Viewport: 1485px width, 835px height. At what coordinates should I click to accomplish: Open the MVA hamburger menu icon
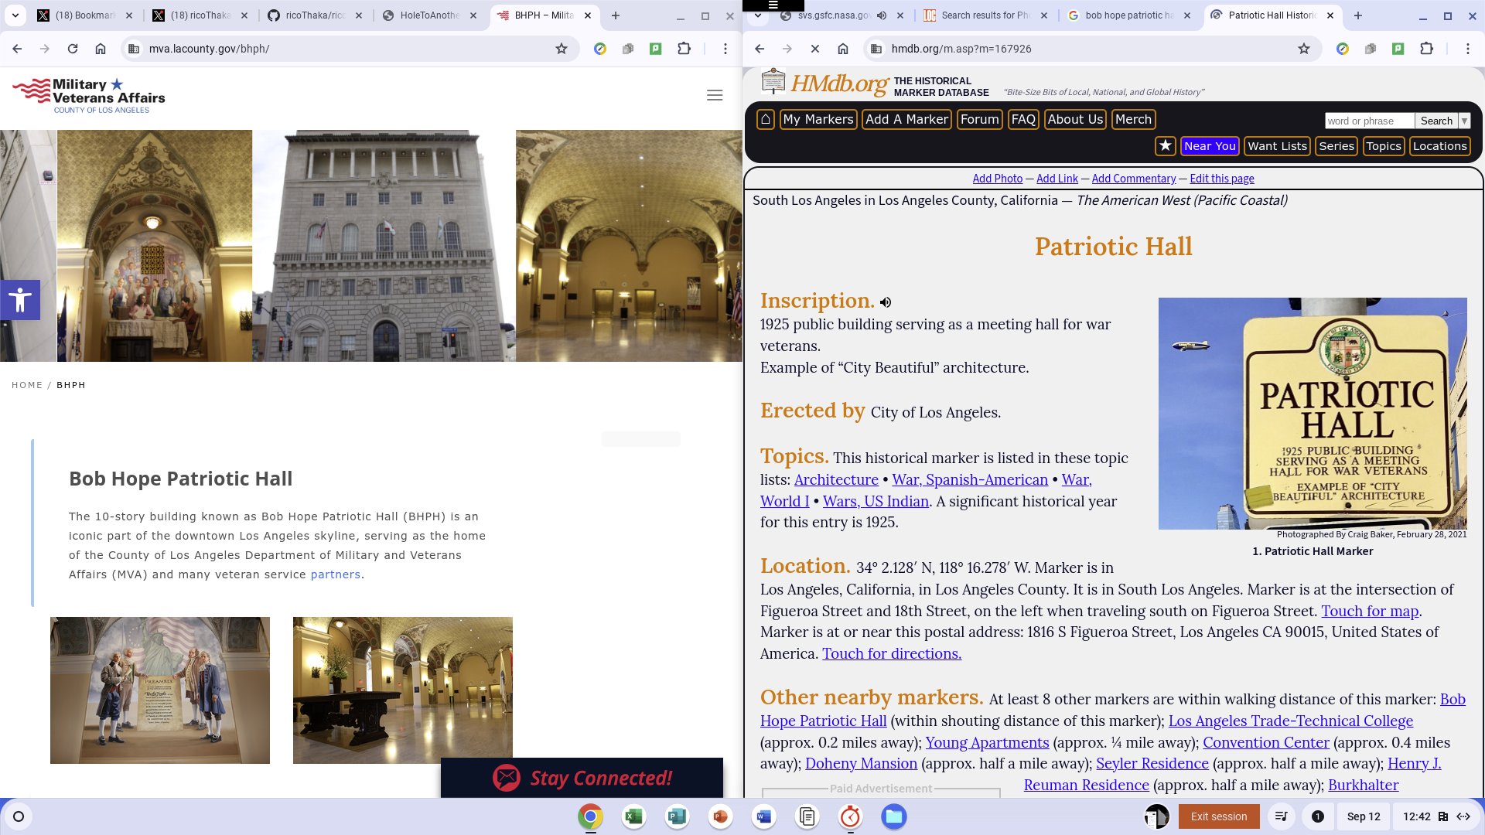click(715, 95)
